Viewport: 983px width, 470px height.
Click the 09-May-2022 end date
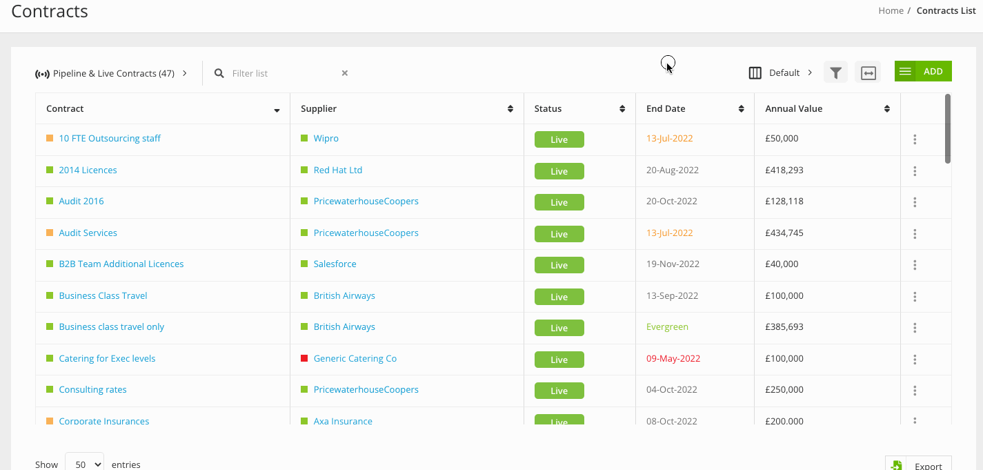click(673, 358)
